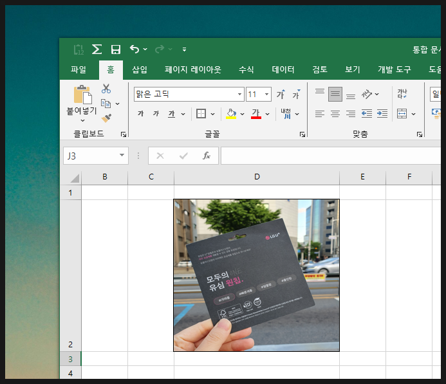Open the 맞춤 dialog launcher
This screenshot has width=446, height=384.
click(x=419, y=134)
